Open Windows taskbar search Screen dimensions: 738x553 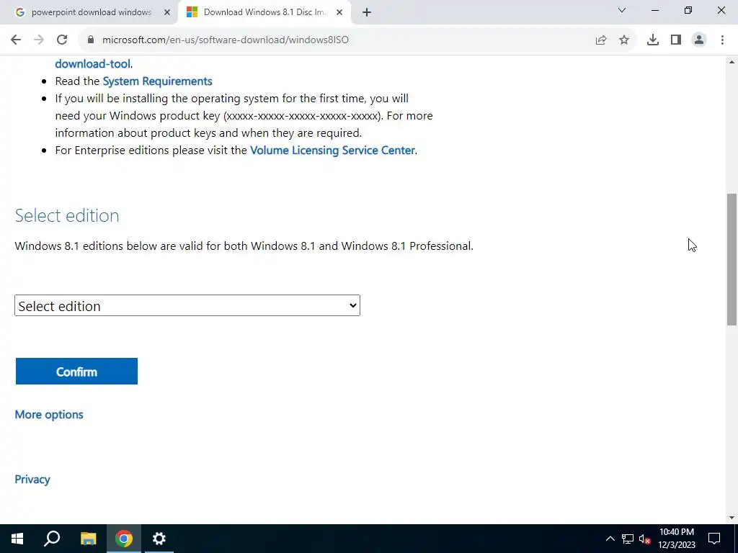tap(52, 539)
